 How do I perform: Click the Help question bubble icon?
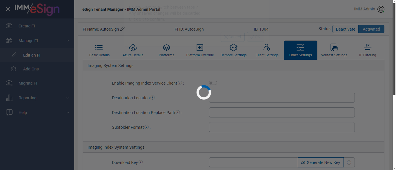click(9, 113)
